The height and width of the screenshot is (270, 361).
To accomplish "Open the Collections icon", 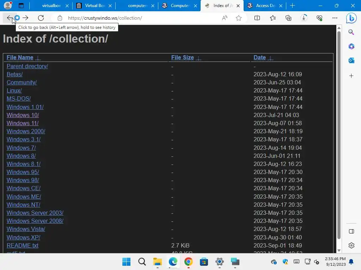I will tap(288, 18).
